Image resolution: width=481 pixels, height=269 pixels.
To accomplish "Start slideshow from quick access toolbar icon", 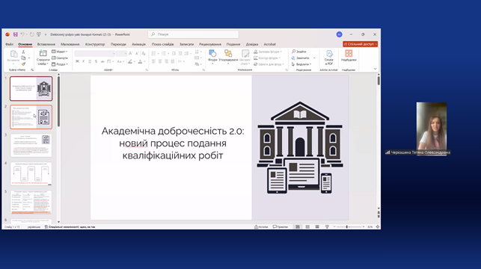I will (x=39, y=34).
